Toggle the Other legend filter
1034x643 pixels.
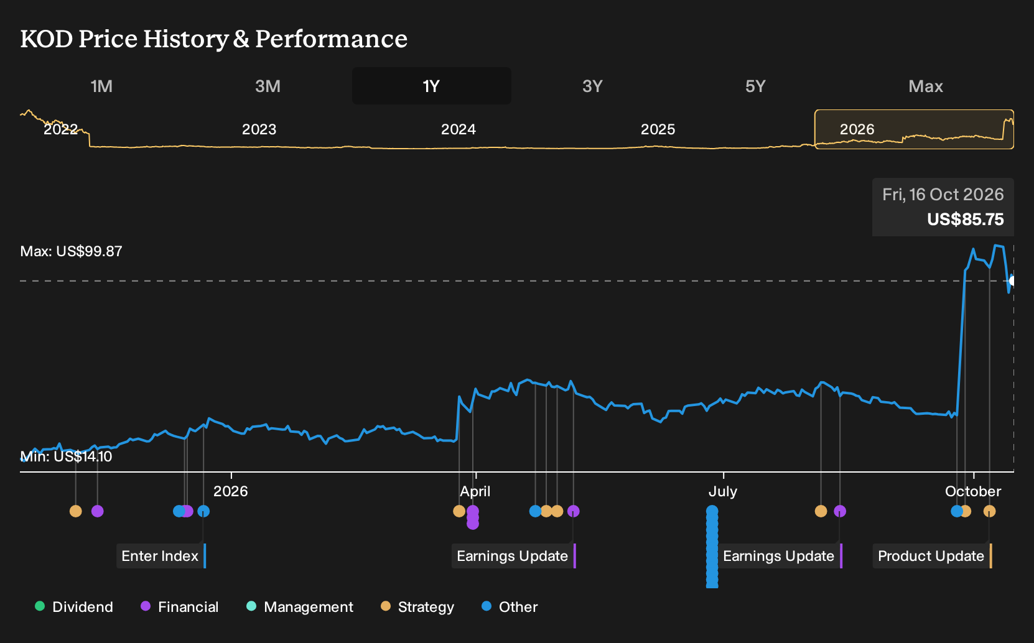[x=510, y=607]
